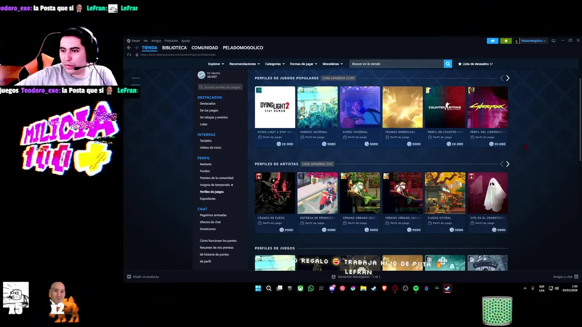The image size is (582, 327).
Task: Open Steam notifications bell icon
Action: coord(506,41)
